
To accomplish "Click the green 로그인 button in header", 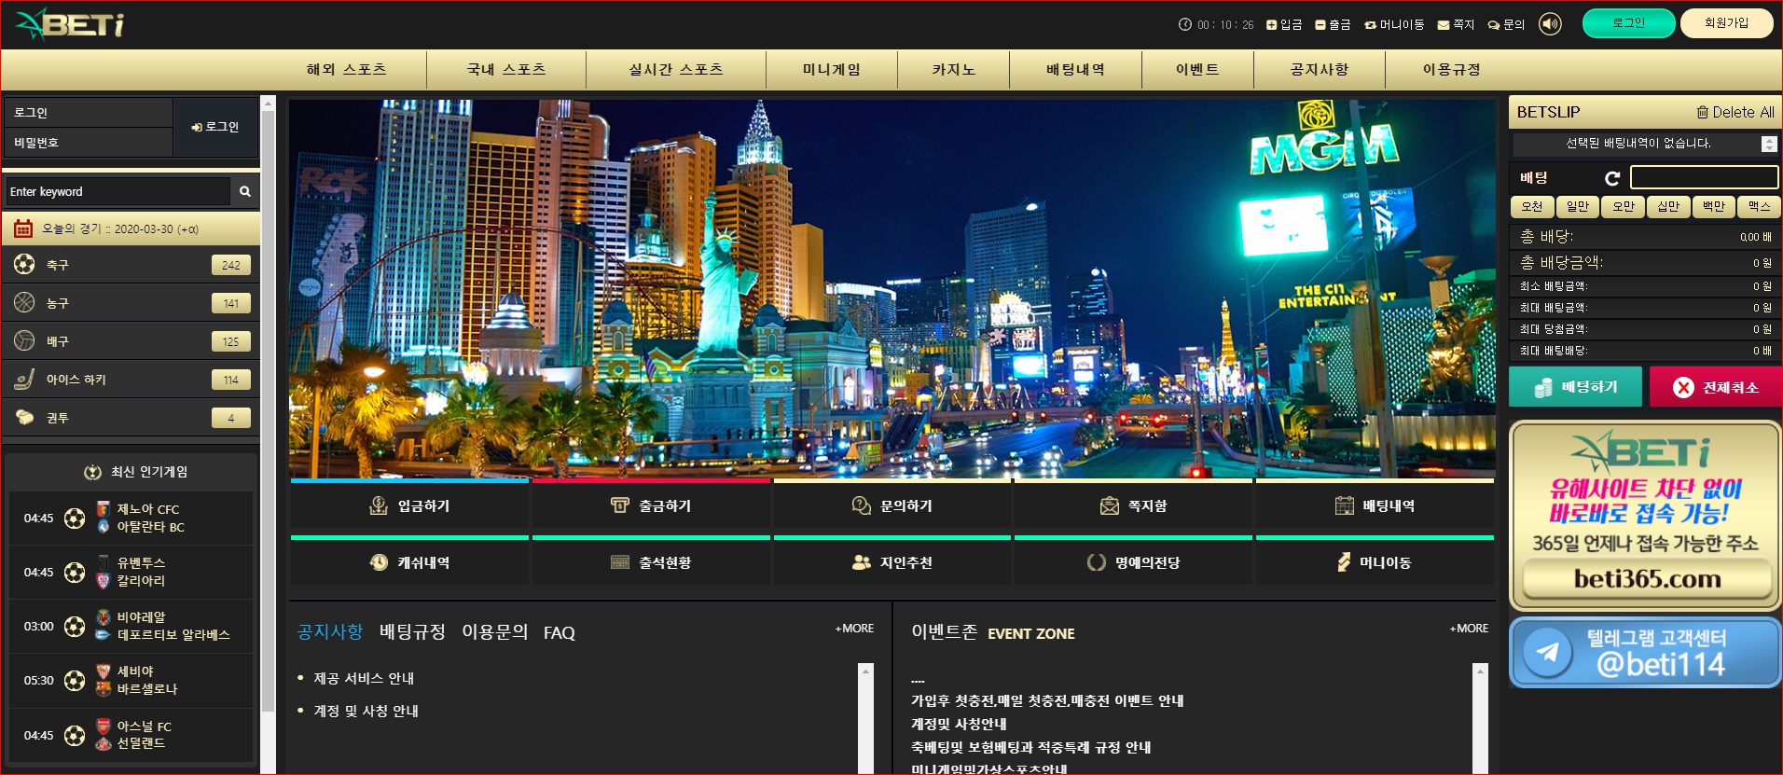I will (x=1628, y=23).
